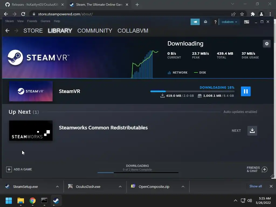Click the Steam help question mark

point(215,22)
